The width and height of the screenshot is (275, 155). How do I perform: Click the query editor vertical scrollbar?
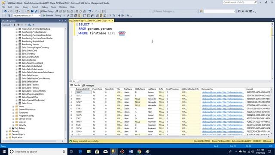click(272, 51)
